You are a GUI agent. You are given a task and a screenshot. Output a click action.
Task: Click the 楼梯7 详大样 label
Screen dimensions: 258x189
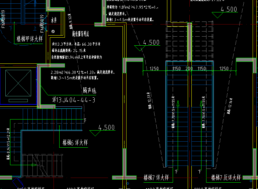[x=156, y=178]
